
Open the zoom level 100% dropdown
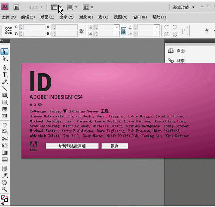tap(36, 7)
